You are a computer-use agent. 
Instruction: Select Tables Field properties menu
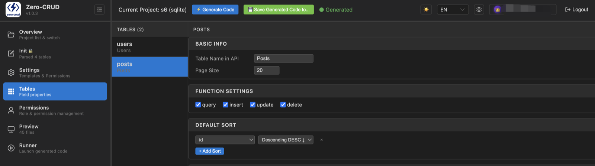click(55, 91)
